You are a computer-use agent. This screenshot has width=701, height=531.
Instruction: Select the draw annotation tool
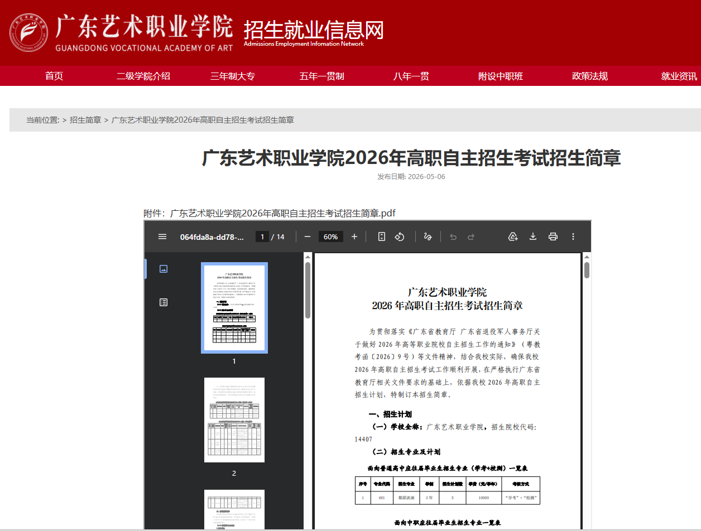(x=428, y=236)
